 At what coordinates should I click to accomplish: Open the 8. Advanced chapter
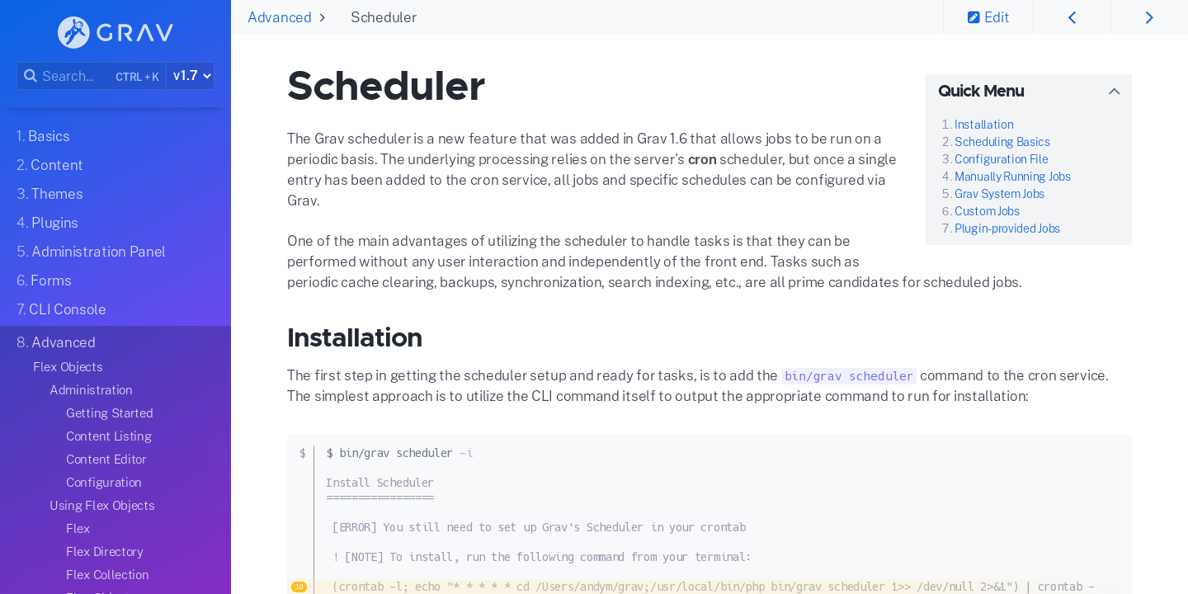tap(56, 342)
